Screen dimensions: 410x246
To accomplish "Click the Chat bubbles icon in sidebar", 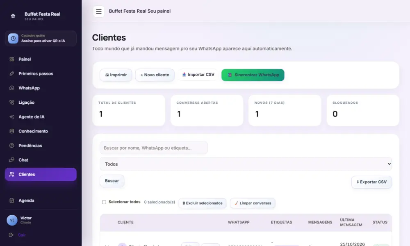I will 12,160.
